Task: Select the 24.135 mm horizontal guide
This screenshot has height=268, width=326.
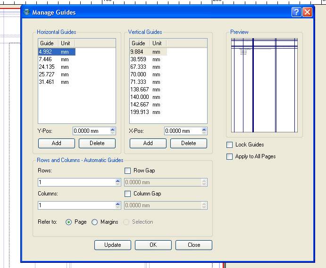Action: [47, 67]
